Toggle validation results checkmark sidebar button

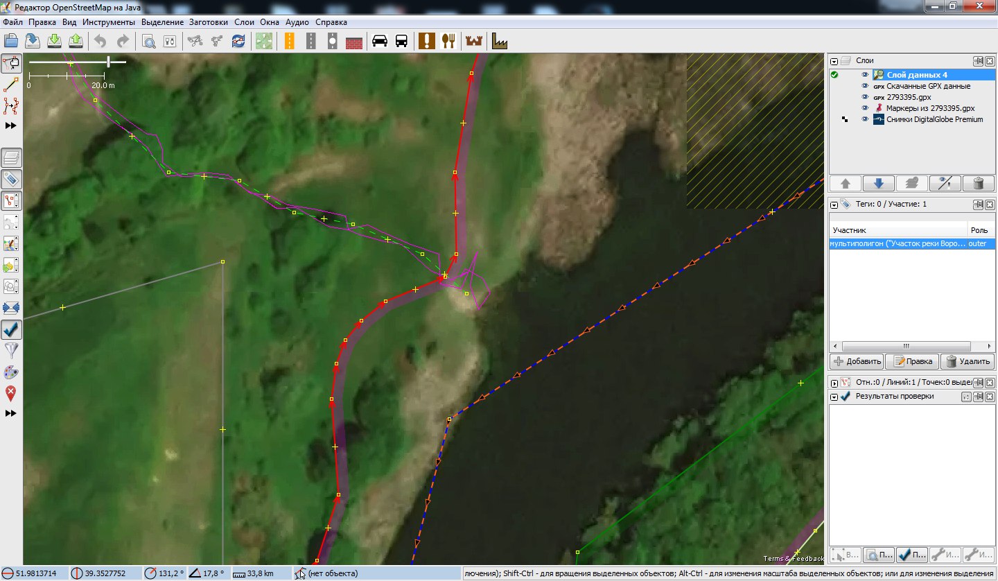11,329
